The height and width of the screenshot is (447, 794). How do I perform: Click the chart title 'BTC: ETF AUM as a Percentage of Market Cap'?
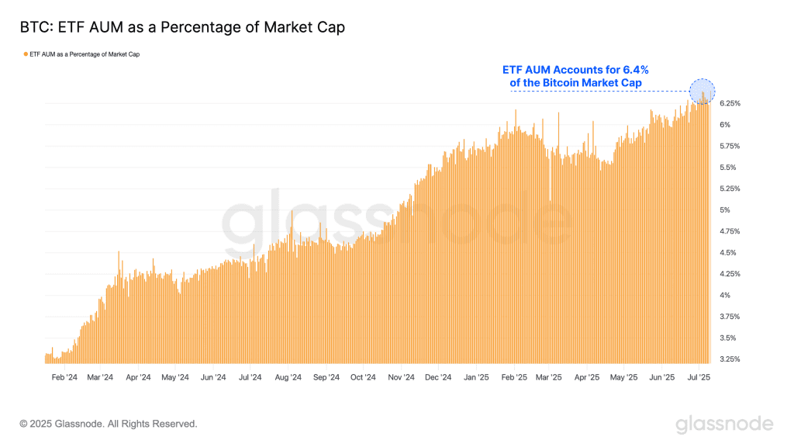(182, 27)
